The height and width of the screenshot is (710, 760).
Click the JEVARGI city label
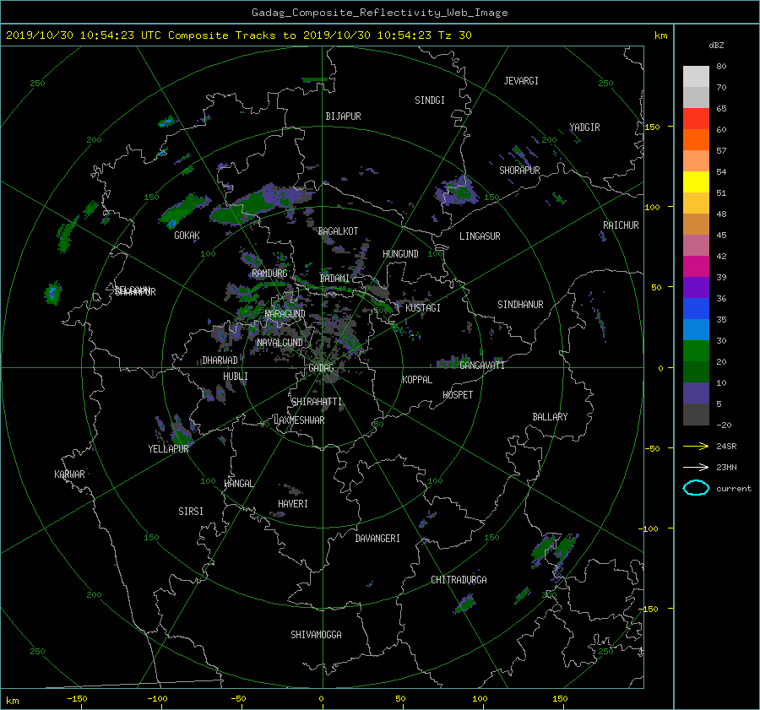521,81
